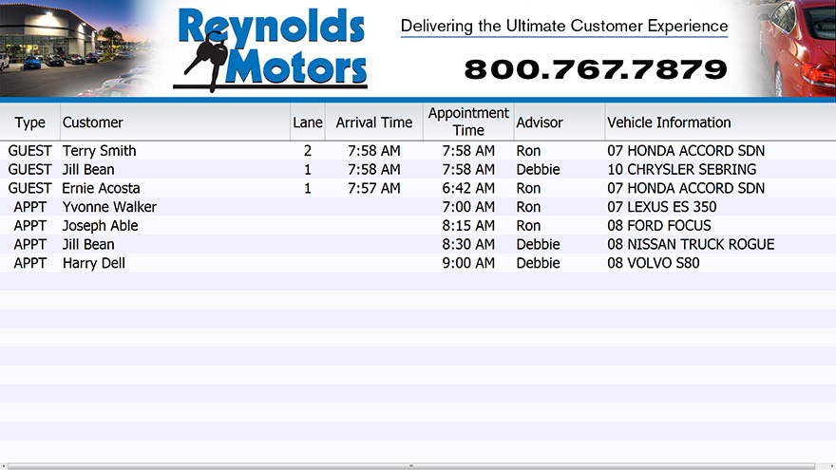Click Ernie Acosta's 7:57 AM arrival time
The image size is (836, 470).
pyautogui.click(x=373, y=188)
